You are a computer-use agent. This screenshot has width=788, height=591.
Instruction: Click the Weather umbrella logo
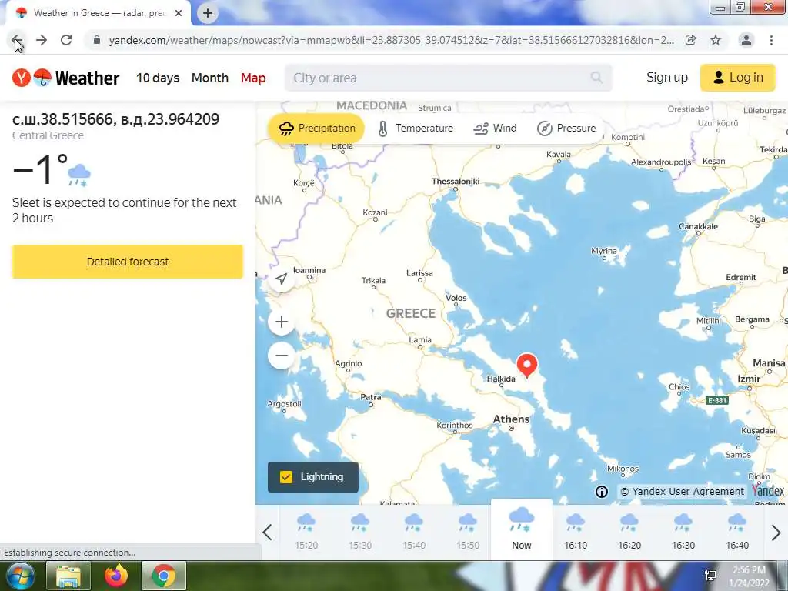coord(43,78)
